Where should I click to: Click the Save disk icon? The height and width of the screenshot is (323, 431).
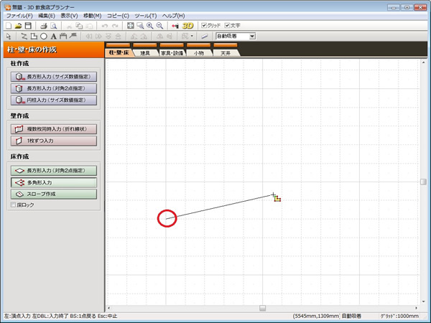coord(28,25)
